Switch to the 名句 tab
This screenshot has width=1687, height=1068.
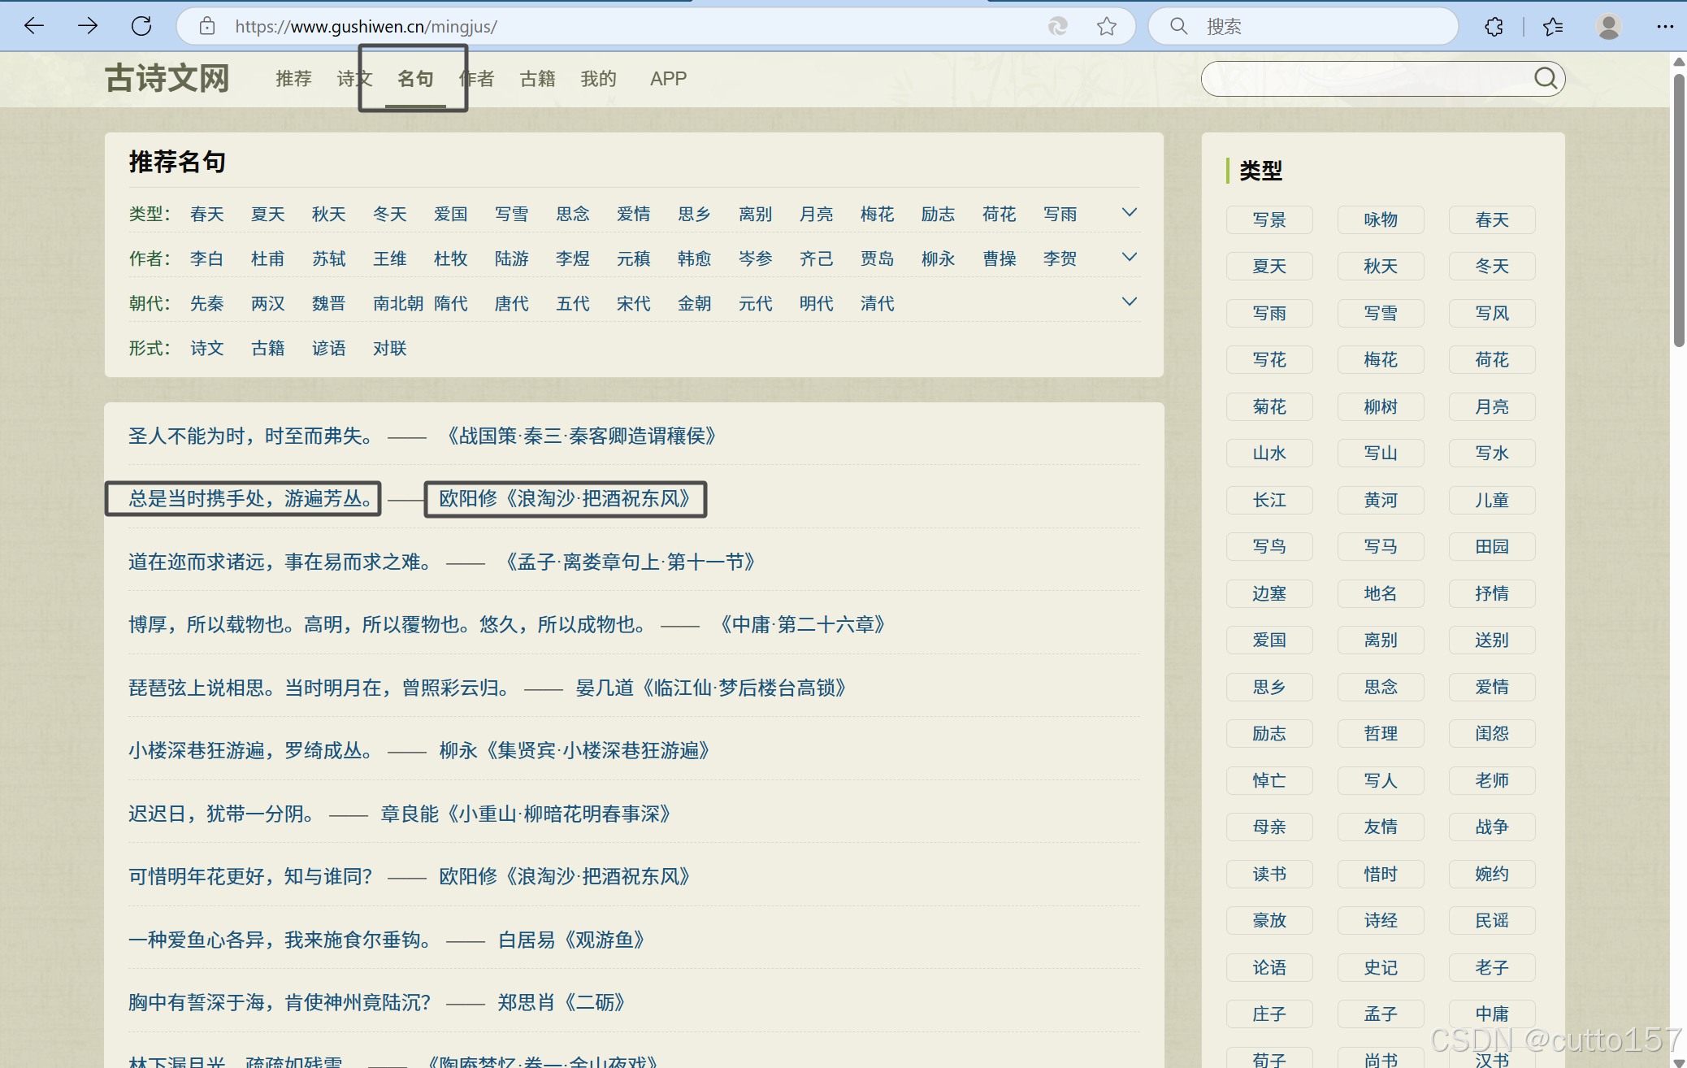[x=414, y=79]
